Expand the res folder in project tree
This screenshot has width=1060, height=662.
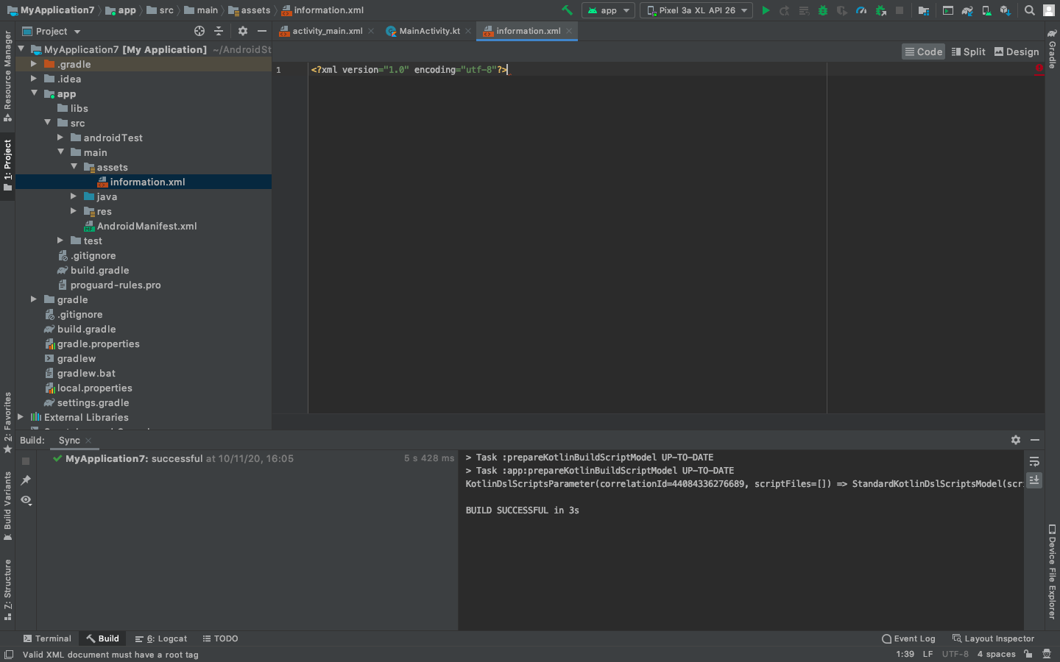pyautogui.click(x=74, y=211)
